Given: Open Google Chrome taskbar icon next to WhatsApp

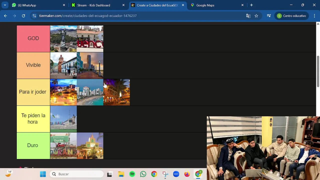Looking at the screenshot, I should (154, 174).
